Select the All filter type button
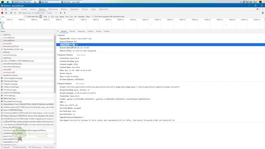Image resolution: width=265 pixels, height=149 pixels. coord(41,17)
